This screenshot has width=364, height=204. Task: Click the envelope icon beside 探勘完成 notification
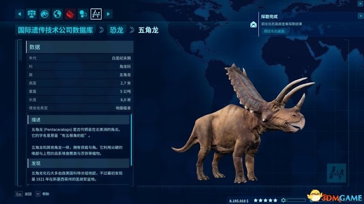click(253, 24)
